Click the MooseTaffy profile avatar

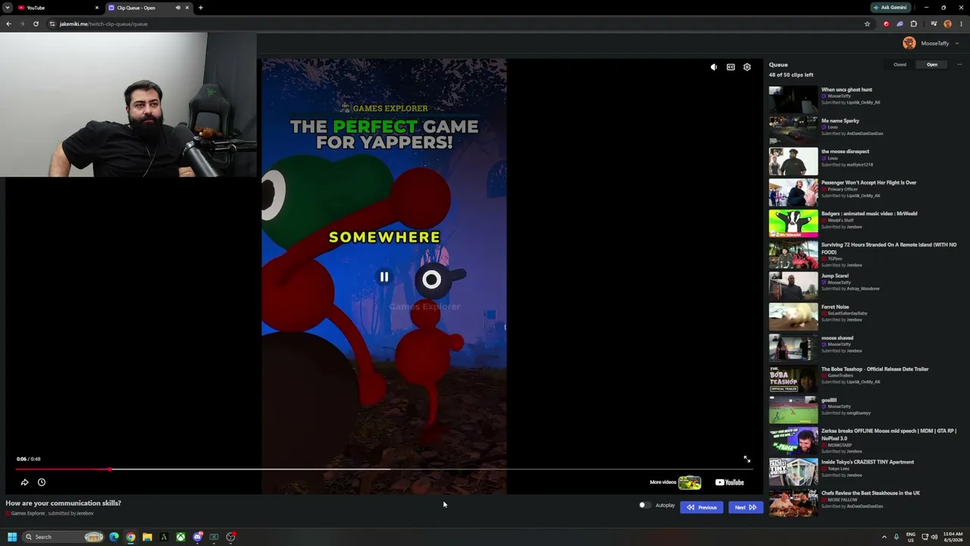[909, 43]
